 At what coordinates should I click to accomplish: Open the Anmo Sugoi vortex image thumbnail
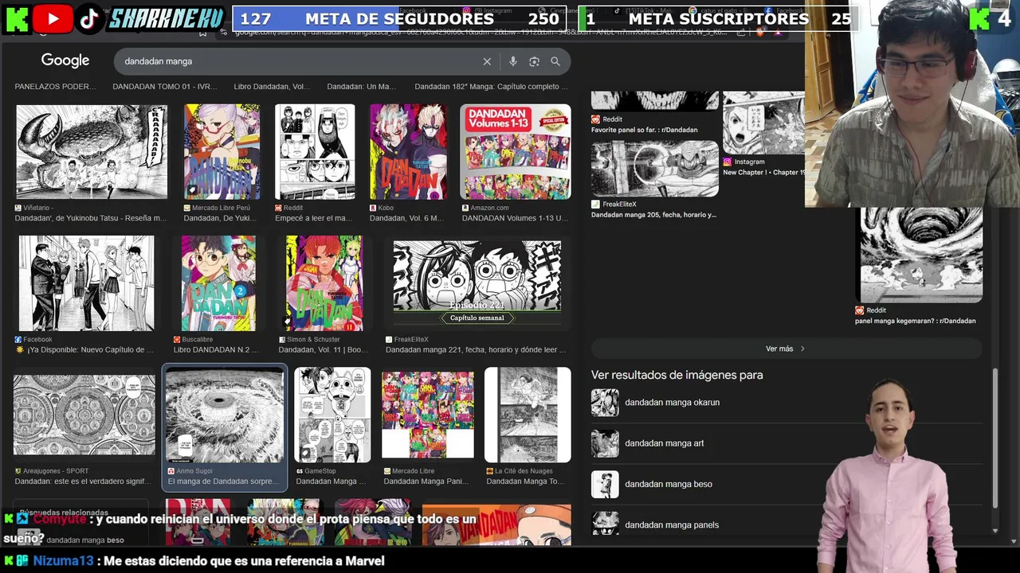coord(225,415)
